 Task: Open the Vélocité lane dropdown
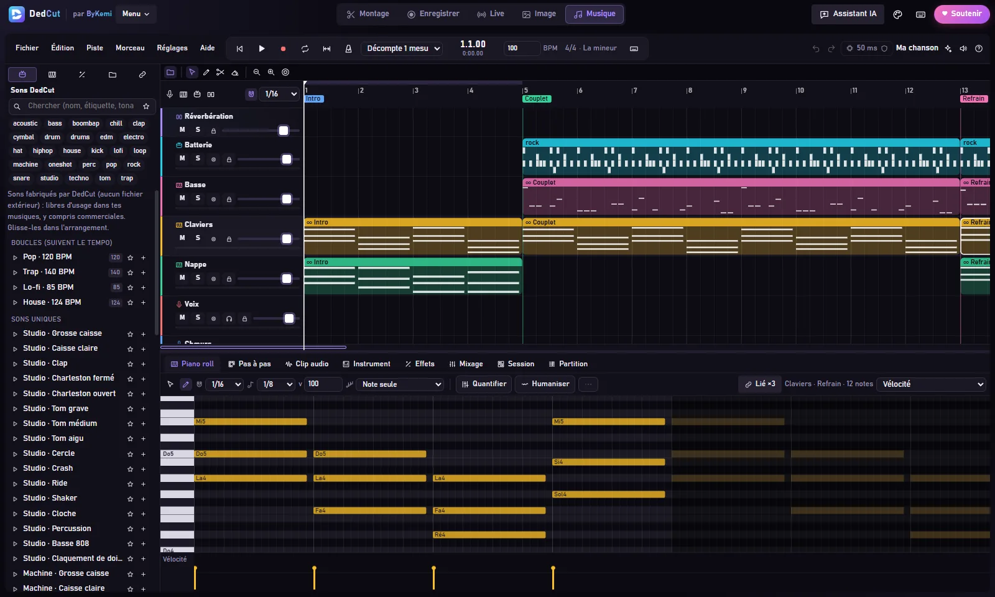click(x=931, y=384)
